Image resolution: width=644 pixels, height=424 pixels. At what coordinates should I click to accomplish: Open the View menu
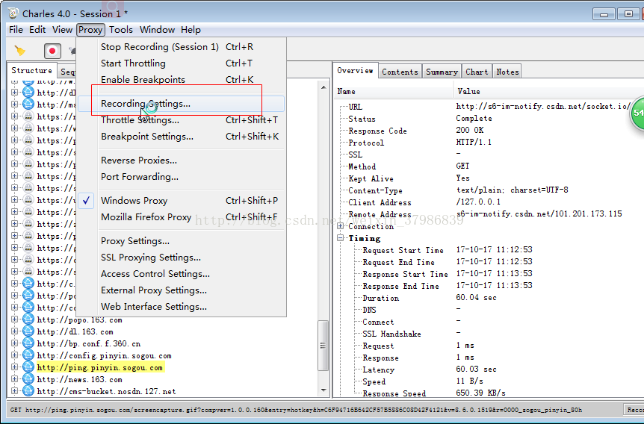[x=62, y=30]
